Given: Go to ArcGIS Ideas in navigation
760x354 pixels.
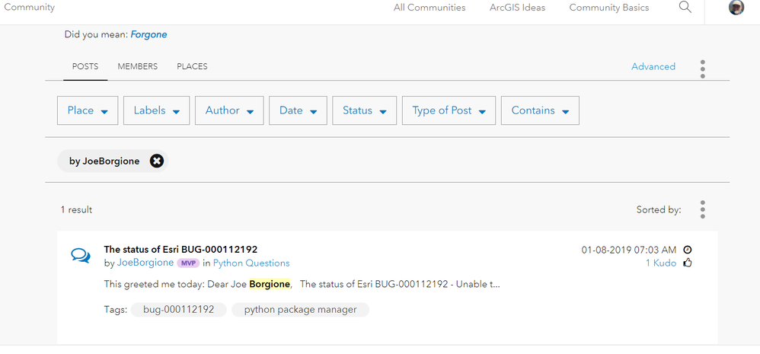Looking at the screenshot, I should (x=517, y=8).
